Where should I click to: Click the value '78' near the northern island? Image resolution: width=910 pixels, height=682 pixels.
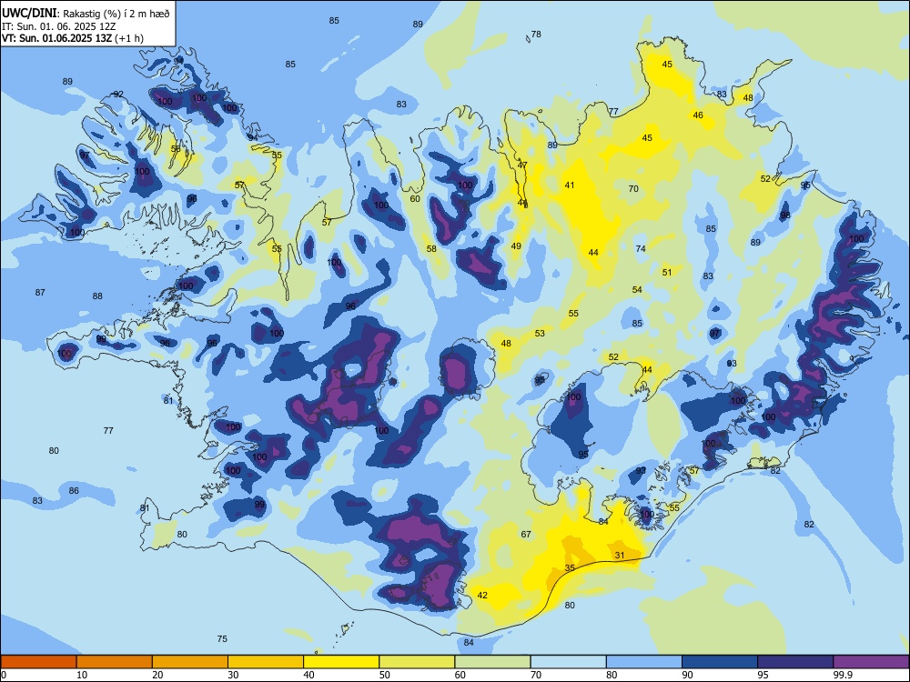536,35
